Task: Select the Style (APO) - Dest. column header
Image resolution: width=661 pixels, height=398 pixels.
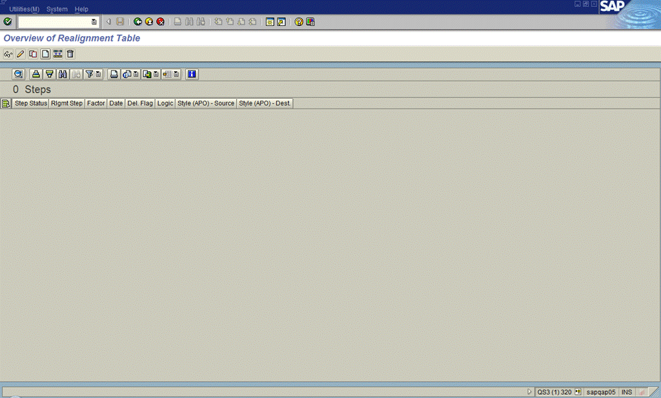Action: (265, 103)
